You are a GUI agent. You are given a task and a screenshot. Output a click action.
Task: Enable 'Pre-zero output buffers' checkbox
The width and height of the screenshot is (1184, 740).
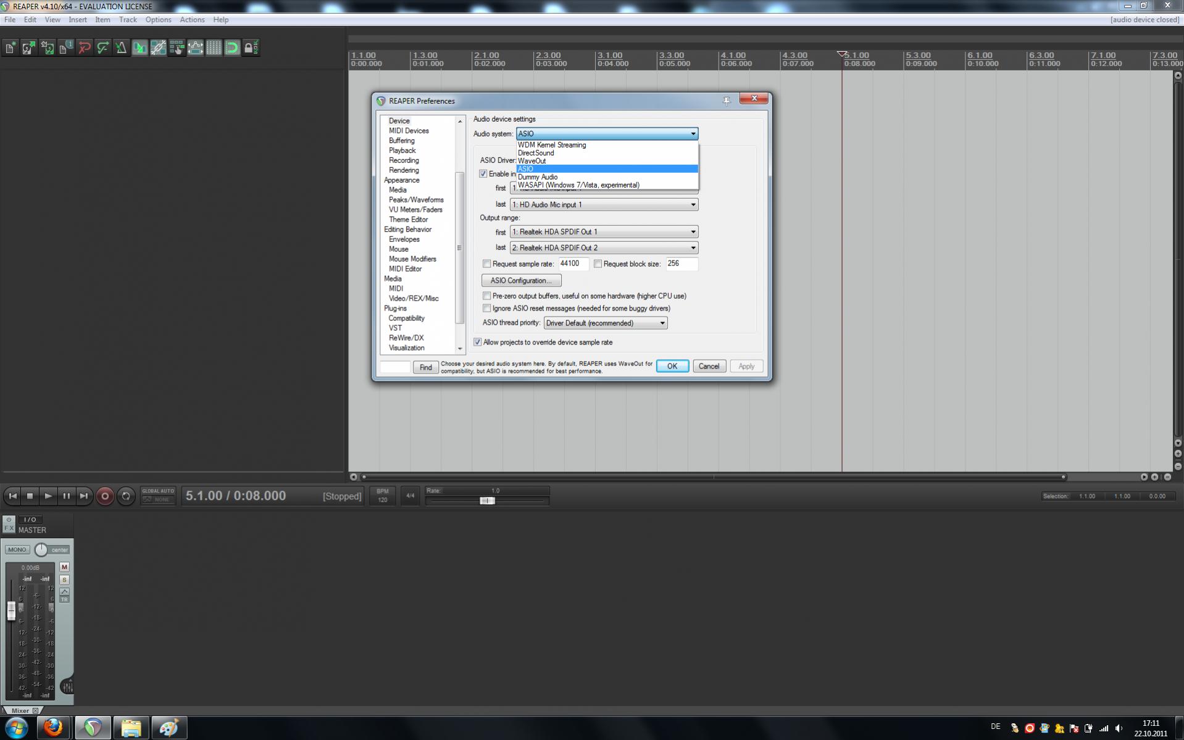(486, 296)
